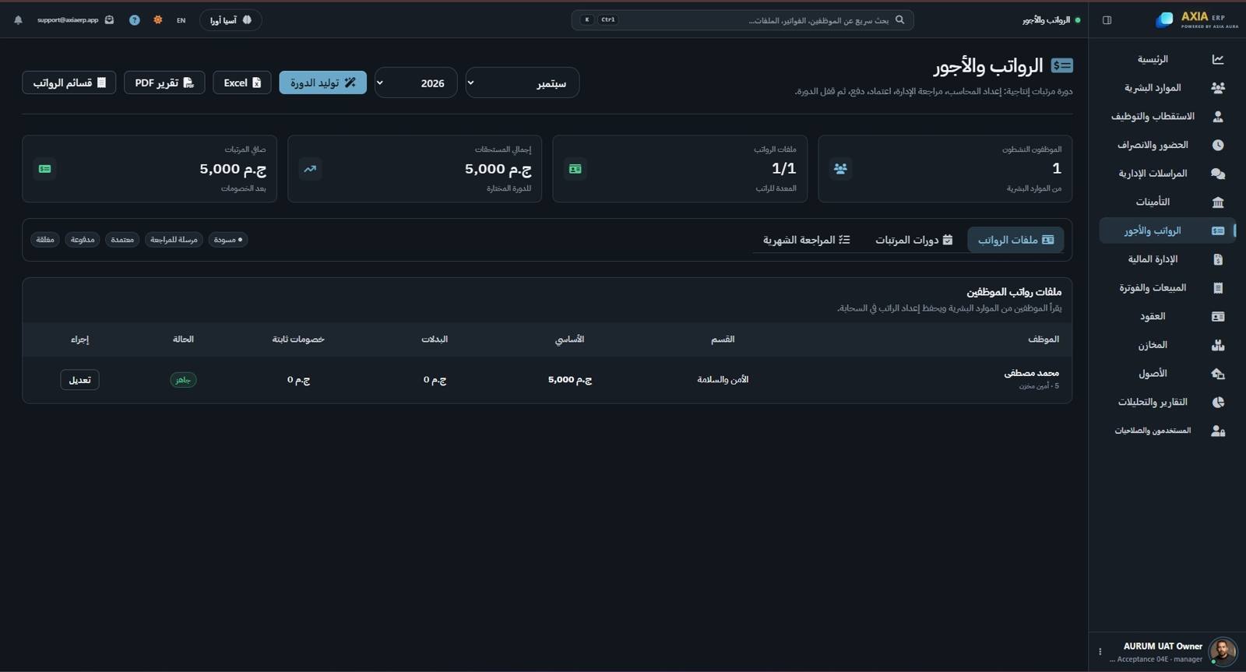This screenshot has width=1246, height=672.
Task: Click the جاهز status badge
Action: (183, 380)
